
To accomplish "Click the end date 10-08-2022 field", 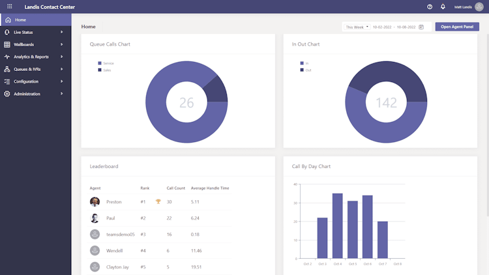I will (x=406, y=27).
